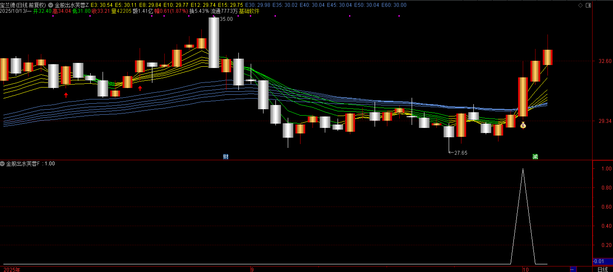
Task: Click the 27.65 low price label
Action: (461, 153)
